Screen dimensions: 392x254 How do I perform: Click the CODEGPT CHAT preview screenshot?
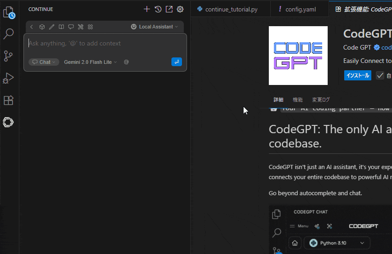point(330,230)
